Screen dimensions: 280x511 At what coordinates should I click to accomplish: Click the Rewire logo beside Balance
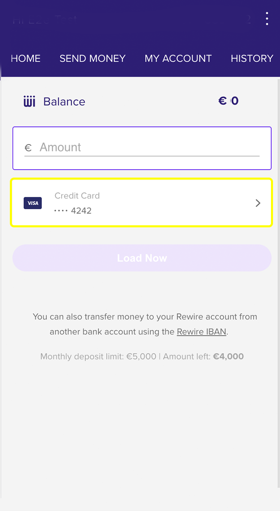(x=30, y=102)
